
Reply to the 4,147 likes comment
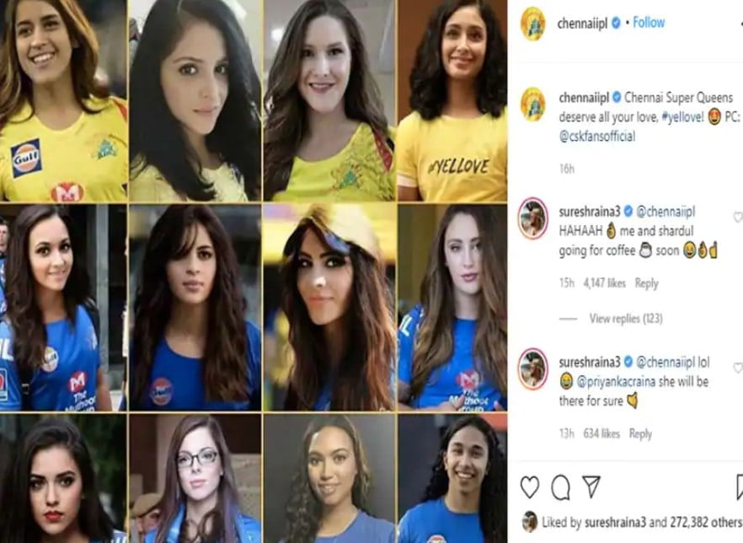tap(646, 283)
